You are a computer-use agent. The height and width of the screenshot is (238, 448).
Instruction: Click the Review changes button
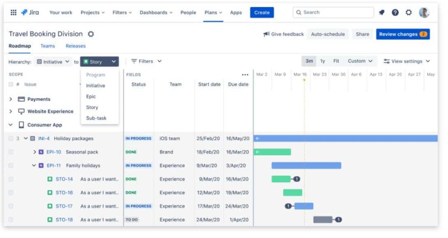402,34
